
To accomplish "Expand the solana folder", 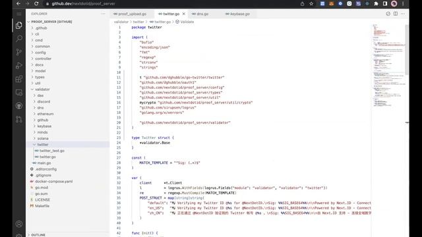I will pos(43,138).
